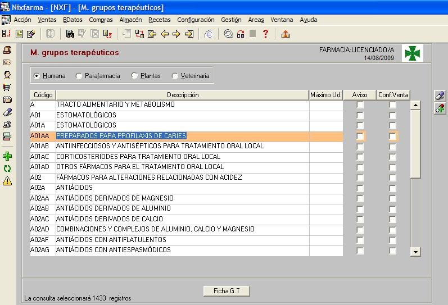Image resolution: width=448 pixels, height=305 pixels.
Task: Check Conf.Venta box for row A02AG
Action: tap(393, 251)
